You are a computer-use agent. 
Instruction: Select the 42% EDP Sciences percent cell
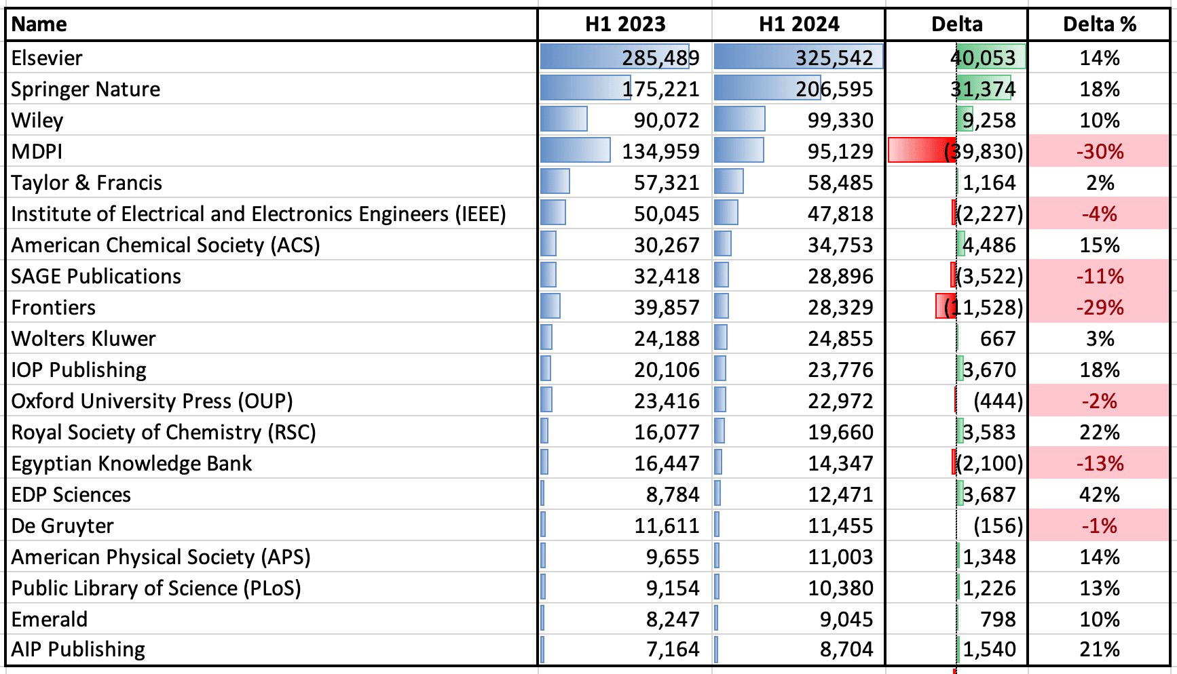(1100, 494)
